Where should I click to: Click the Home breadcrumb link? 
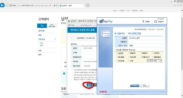point(115,11)
